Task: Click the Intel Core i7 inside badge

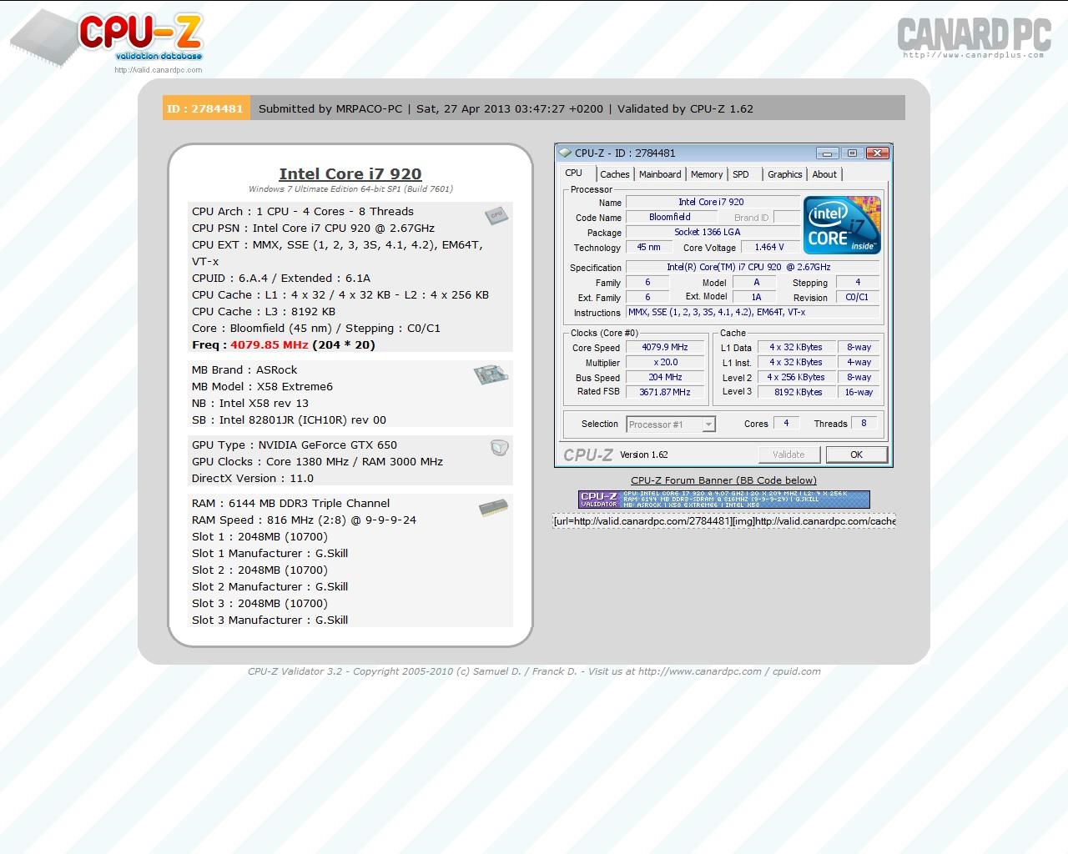Action: click(842, 225)
